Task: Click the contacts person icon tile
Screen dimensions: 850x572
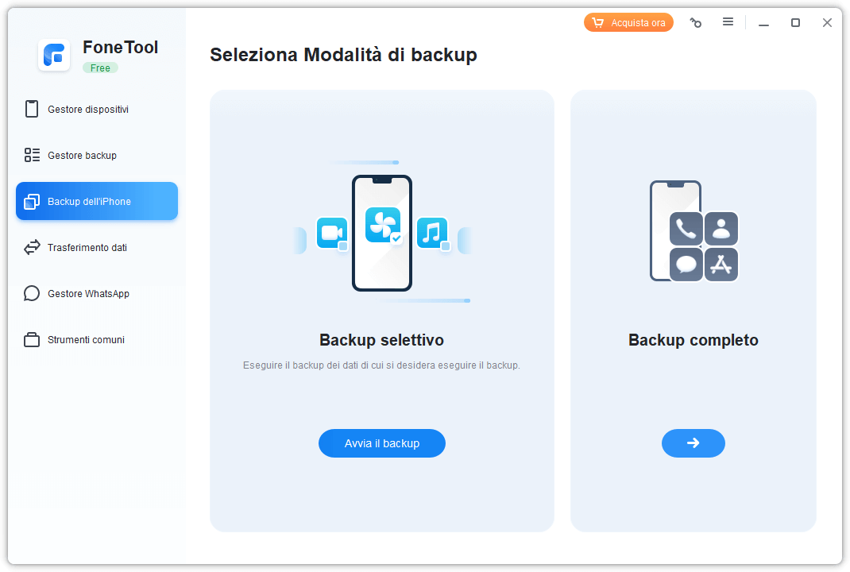Action: (x=721, y=229)
